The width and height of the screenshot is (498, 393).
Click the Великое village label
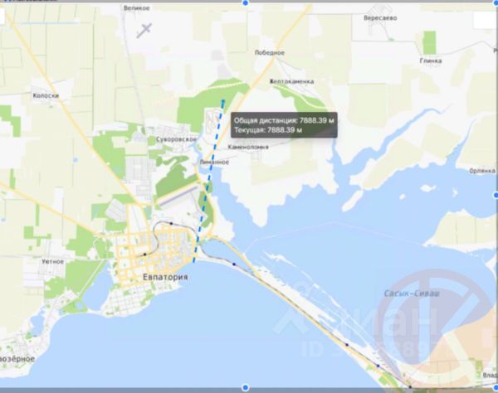pyautogui.click(x=137, y=8)
